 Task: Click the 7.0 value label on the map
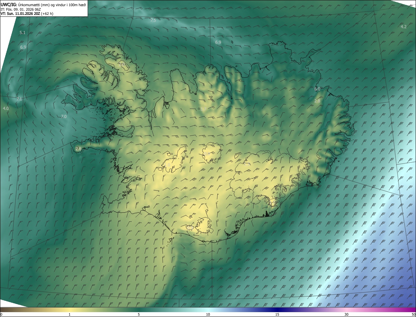pos(64,116)
